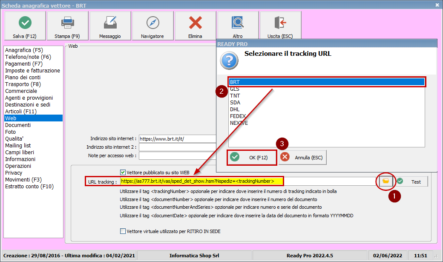Viewport: 443px width, 262px height.
Task: Switch to Campi liberi section
Action: coord(33,152)
